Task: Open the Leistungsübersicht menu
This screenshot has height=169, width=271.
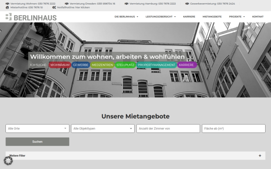Action: tap(160, 17)
